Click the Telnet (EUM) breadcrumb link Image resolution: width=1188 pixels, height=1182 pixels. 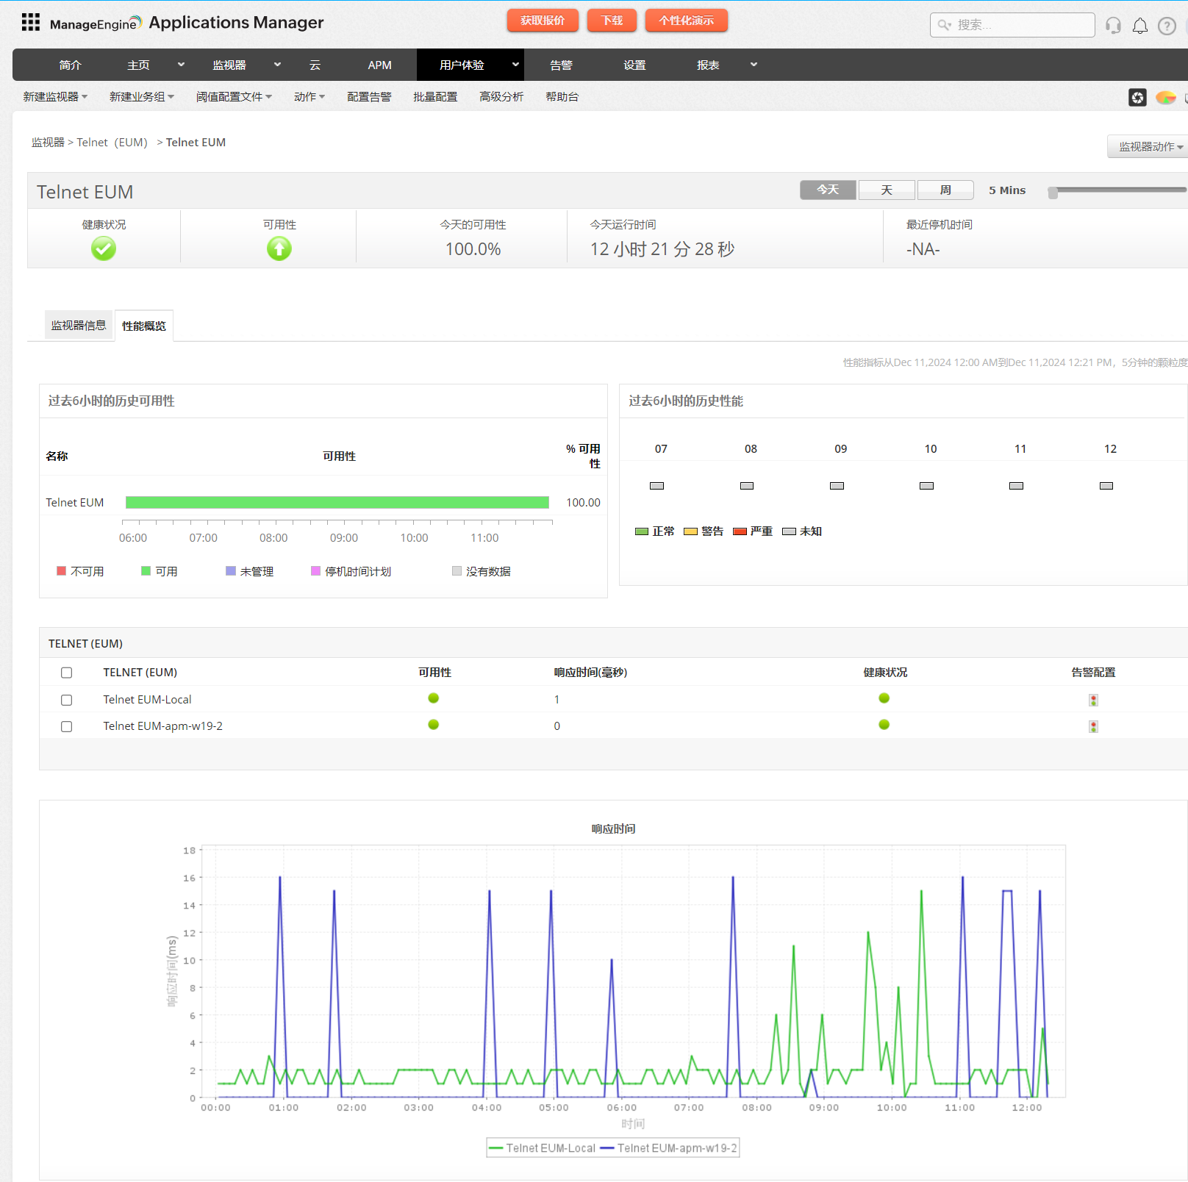coord(112,143)
